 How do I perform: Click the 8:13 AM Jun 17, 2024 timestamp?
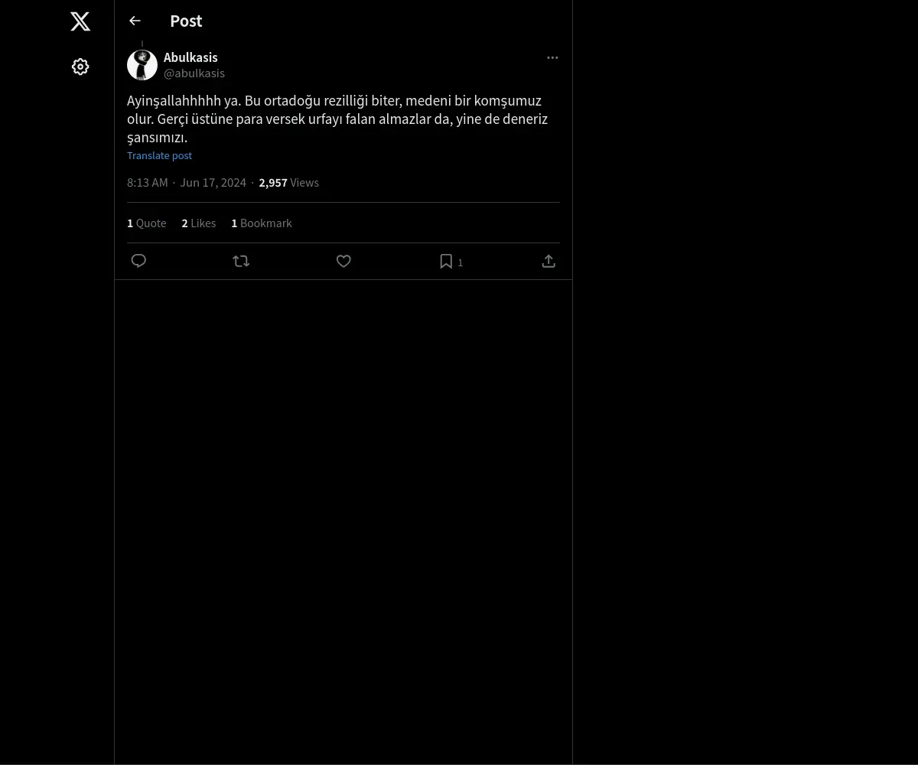187,183
